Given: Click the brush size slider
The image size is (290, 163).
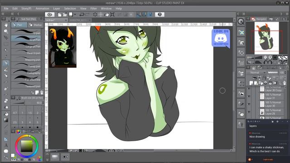Looking at the screenshot, I should tap(19, 103).
